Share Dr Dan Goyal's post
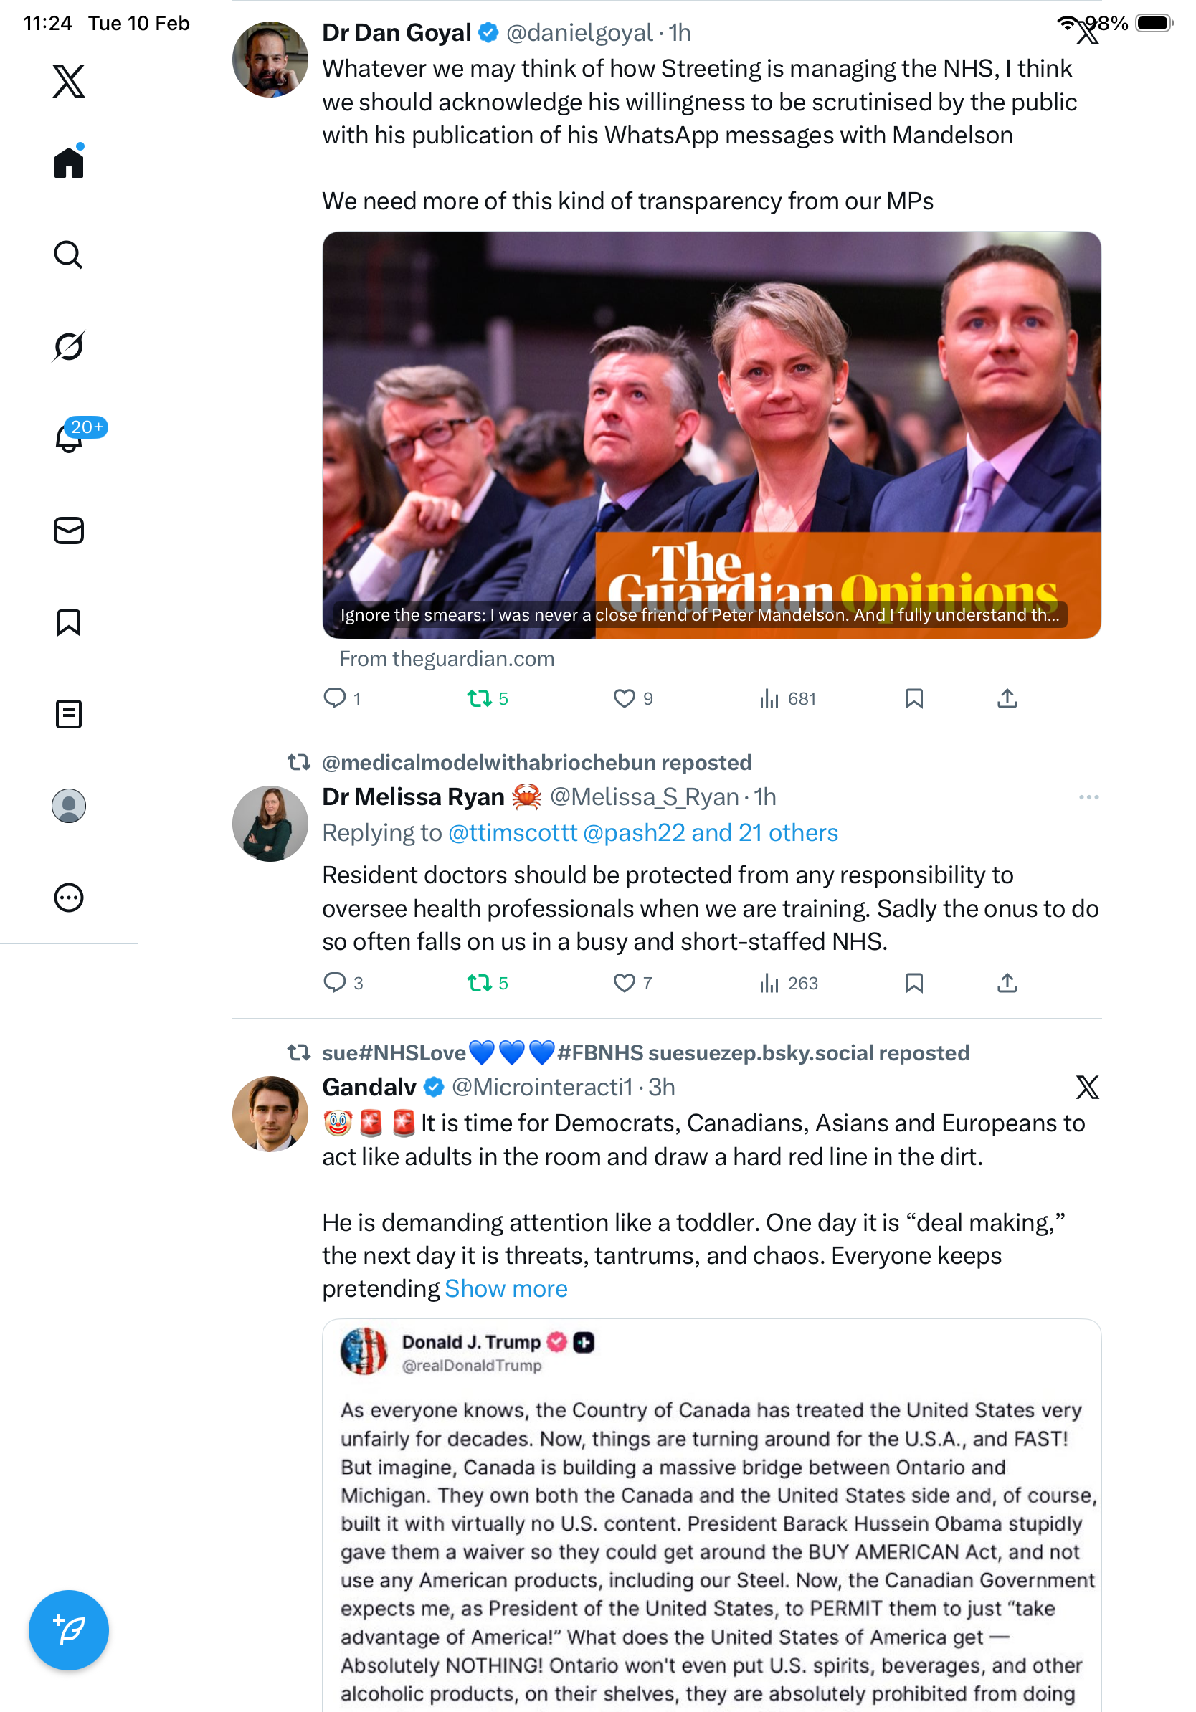 pos(1007,699)
